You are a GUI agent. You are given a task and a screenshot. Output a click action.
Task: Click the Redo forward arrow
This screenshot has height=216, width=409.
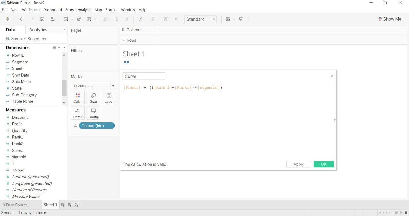[x=32, y=19]
